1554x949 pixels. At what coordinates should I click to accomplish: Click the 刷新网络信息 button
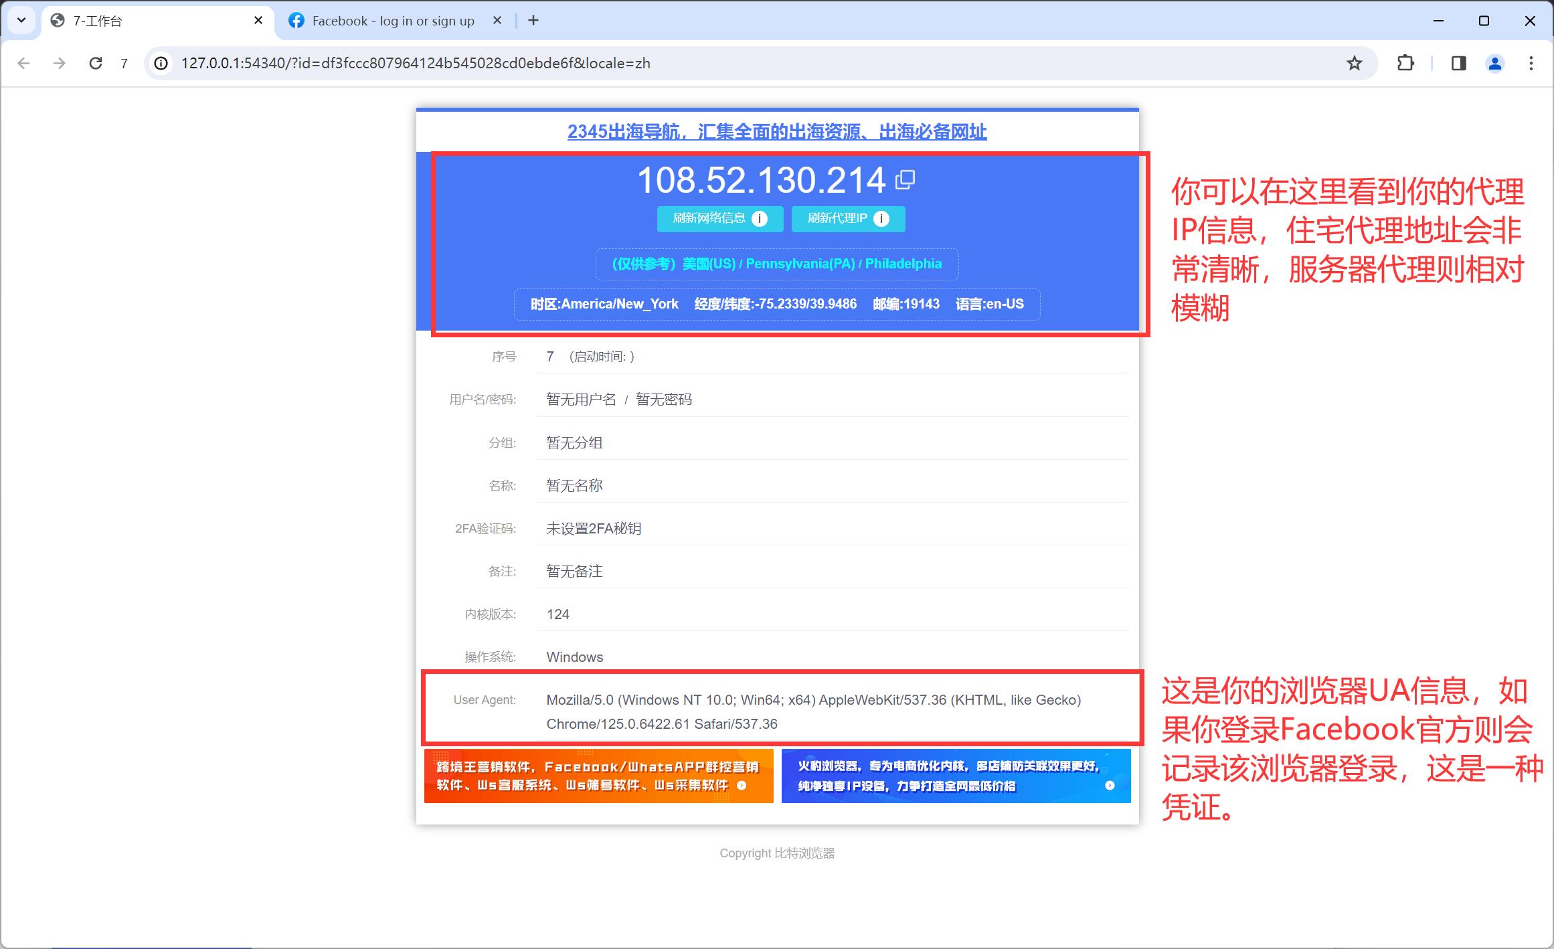(720, 219)
